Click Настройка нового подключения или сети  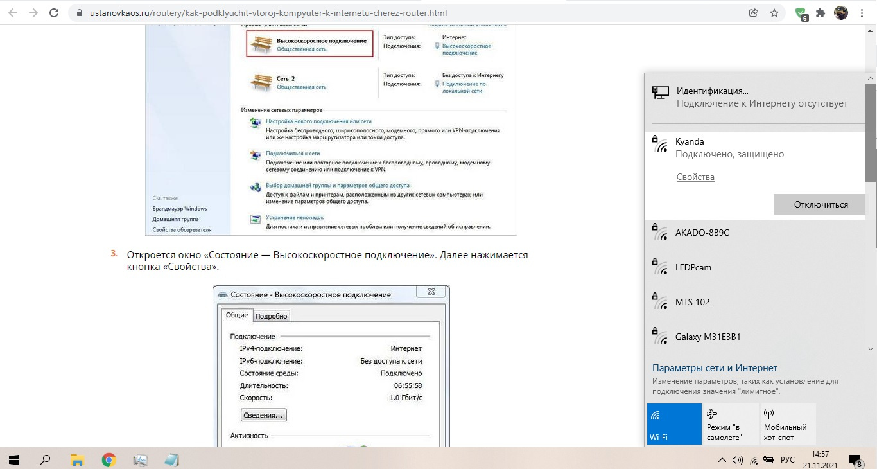coord(318,121)
